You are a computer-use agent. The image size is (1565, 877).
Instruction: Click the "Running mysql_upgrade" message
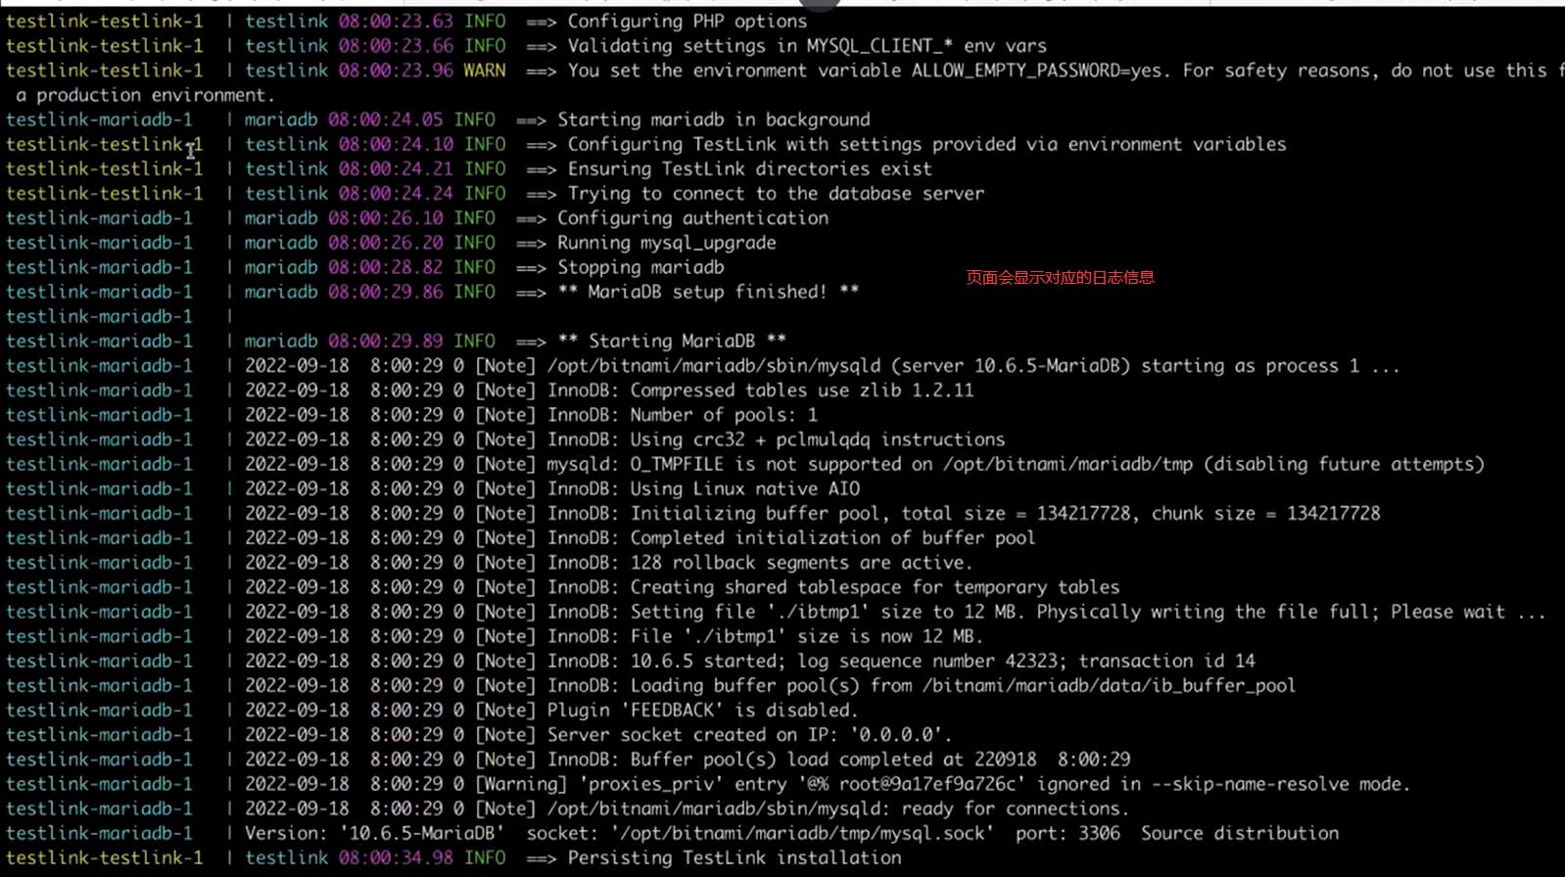click(x=667, y=242)
